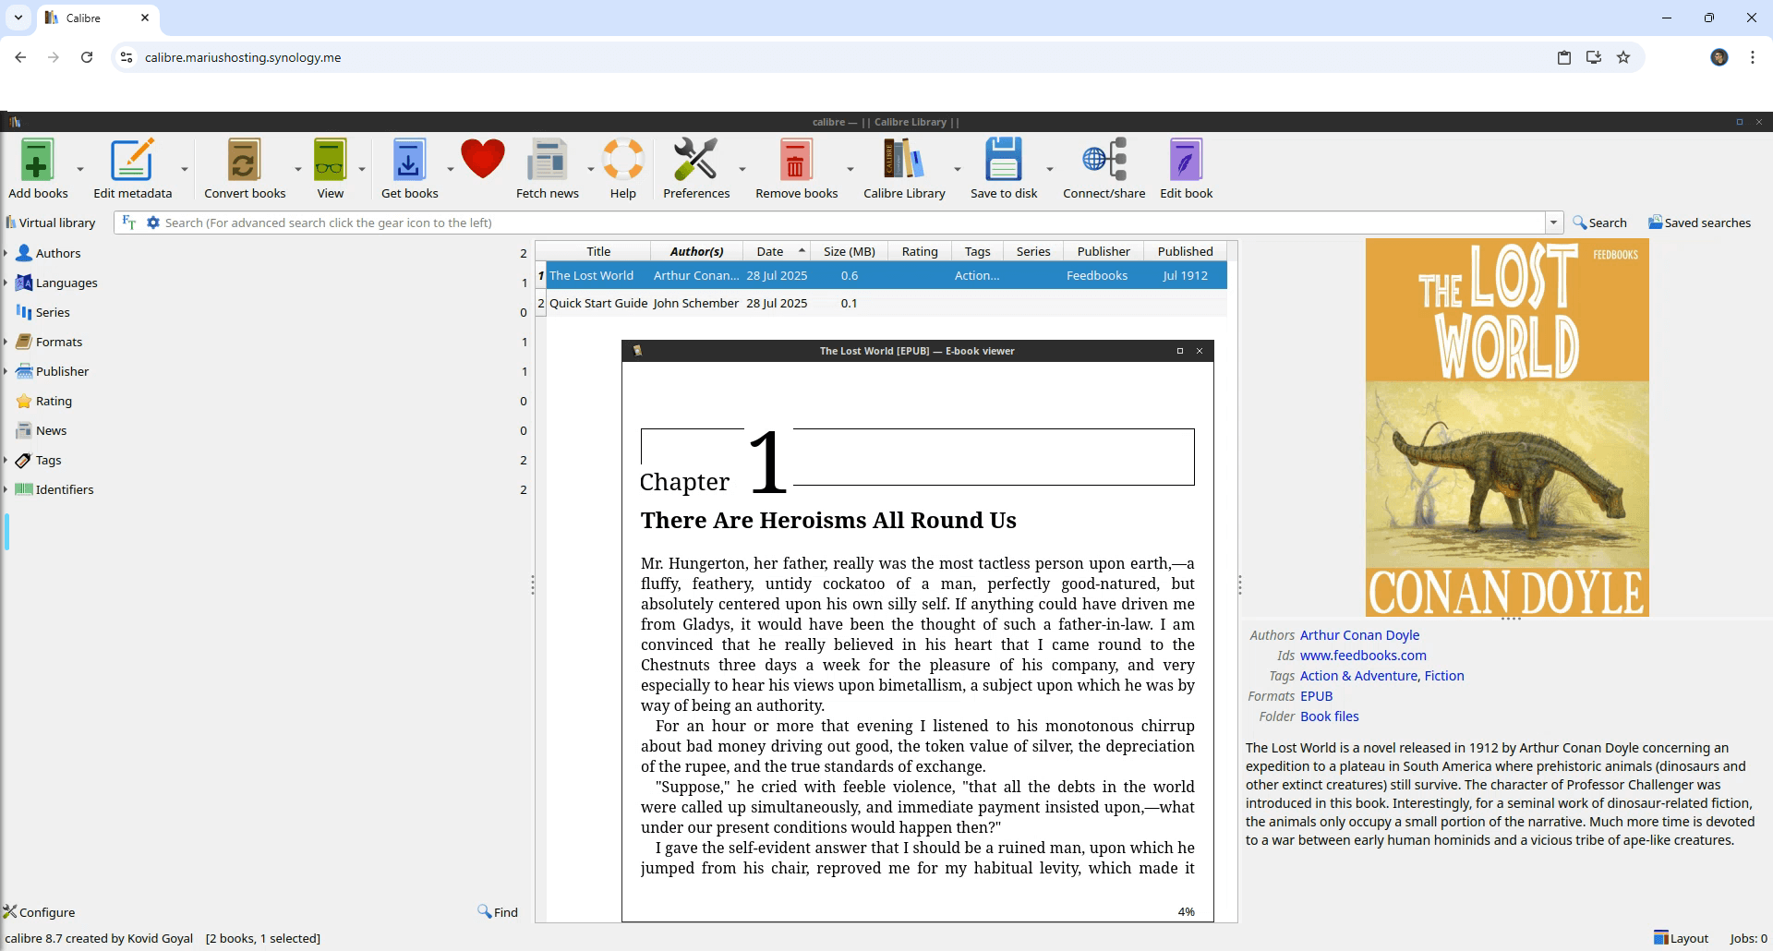The height and width of the screenshot is (951, 1773).
Task: Select the Rating category
Action: 54,401
